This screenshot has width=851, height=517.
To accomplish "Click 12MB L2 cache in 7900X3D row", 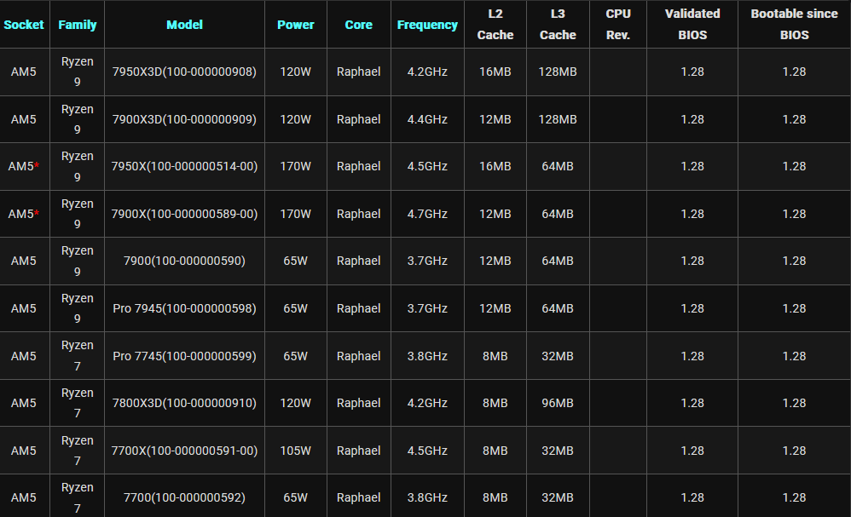I will pos(495,120).
